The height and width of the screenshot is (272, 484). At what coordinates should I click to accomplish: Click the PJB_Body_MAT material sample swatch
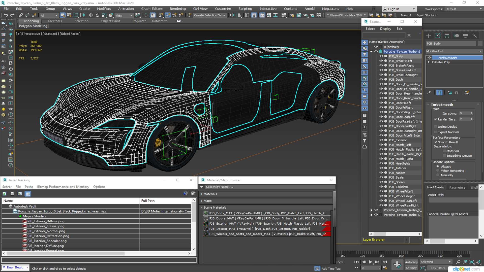tap(206, 213)
